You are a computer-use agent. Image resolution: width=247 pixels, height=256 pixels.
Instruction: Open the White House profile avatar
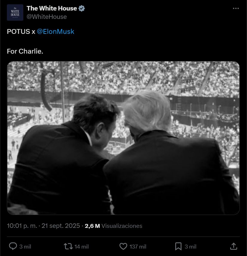14,13
